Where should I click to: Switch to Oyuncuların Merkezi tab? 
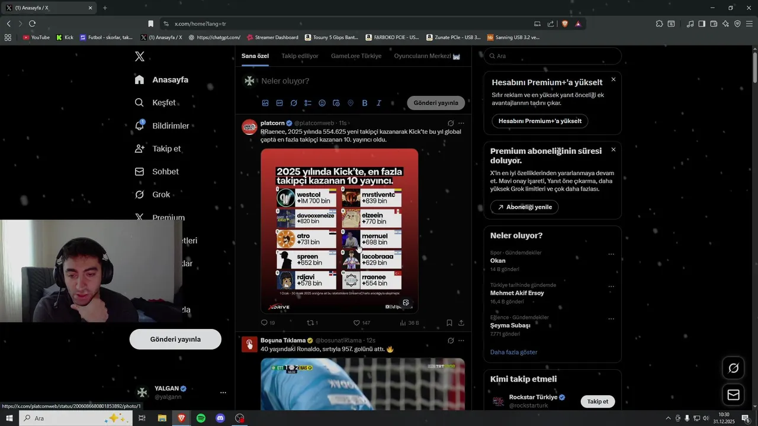click(x=427, y=56)
